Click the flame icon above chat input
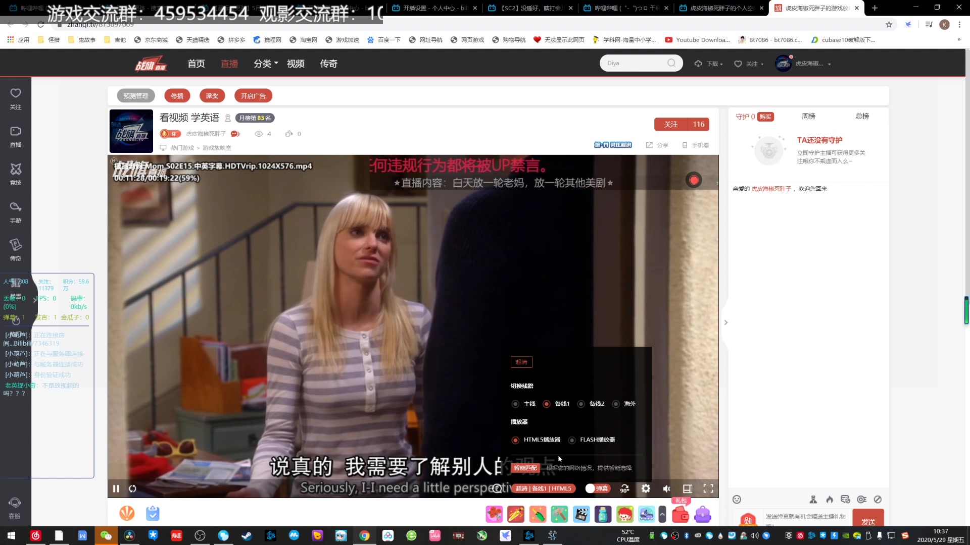The image size is (970, 545). point(830,499)
